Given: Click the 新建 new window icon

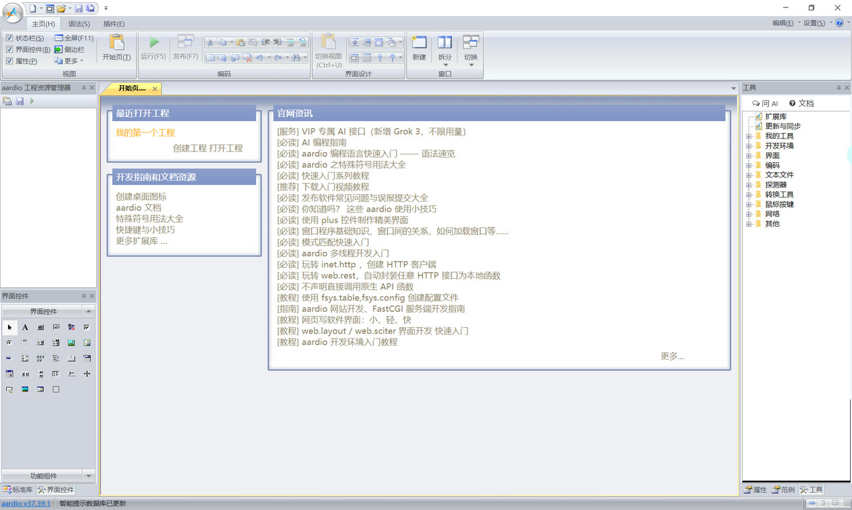Looking at the screenshot, I should pos(419,43).
